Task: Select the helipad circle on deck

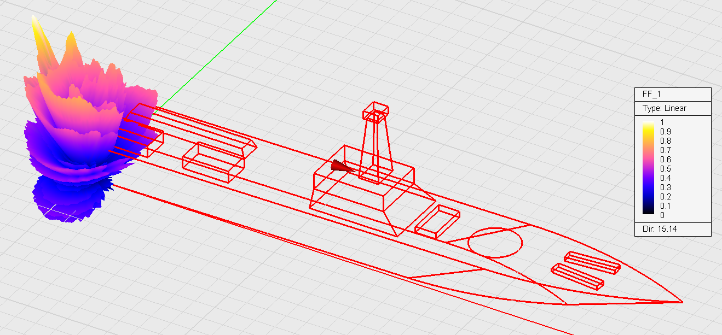Action: (495, 243)
